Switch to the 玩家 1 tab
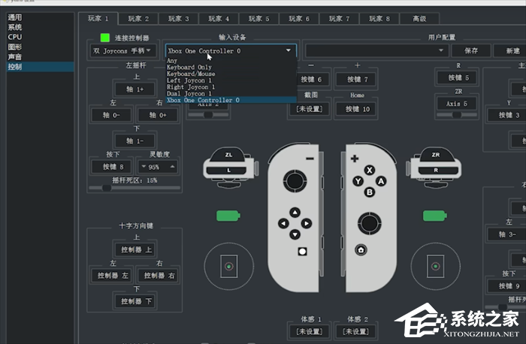The image size is (526, 344). click(x=98, y=19)
